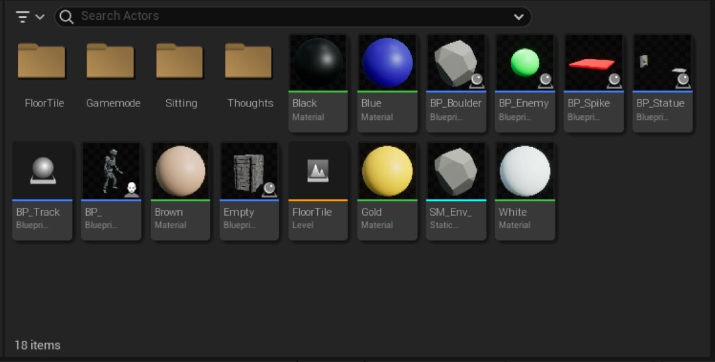715x362 pixels.
Task: Click the BP_Spike name label
Action: pyautogui.click(x=589, y=103)
